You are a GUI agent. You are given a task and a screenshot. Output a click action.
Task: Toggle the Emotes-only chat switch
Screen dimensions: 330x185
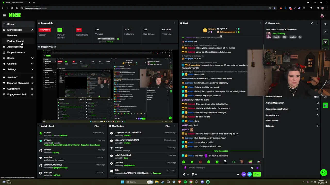tap(316, 97)
